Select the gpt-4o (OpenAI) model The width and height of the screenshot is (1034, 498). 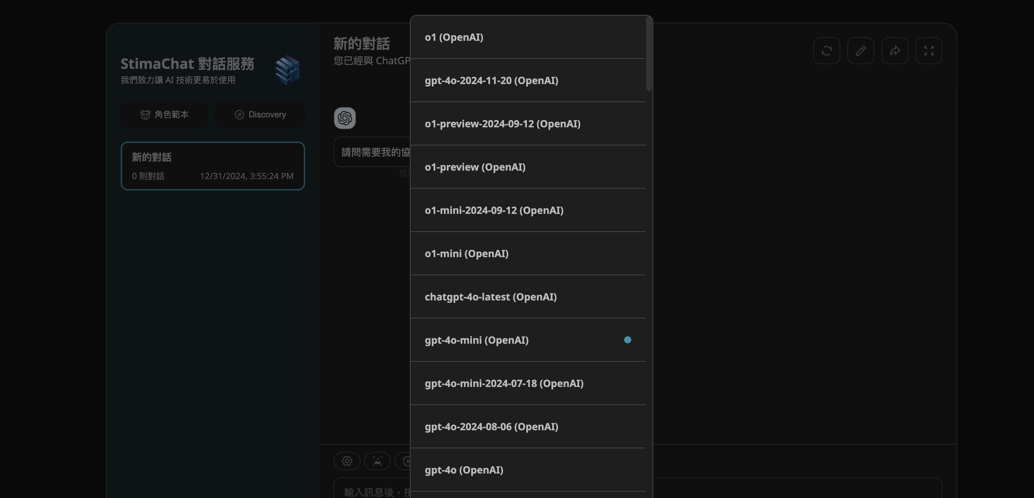click(528, 470)
